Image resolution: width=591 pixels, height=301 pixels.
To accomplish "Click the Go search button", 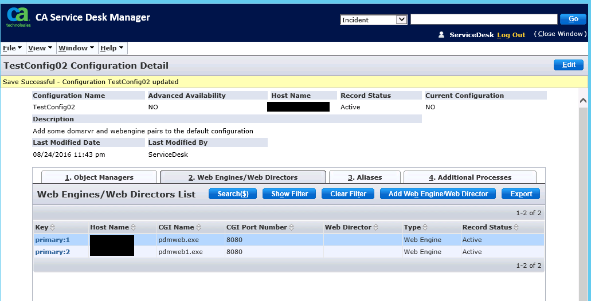I will [573, 19].
